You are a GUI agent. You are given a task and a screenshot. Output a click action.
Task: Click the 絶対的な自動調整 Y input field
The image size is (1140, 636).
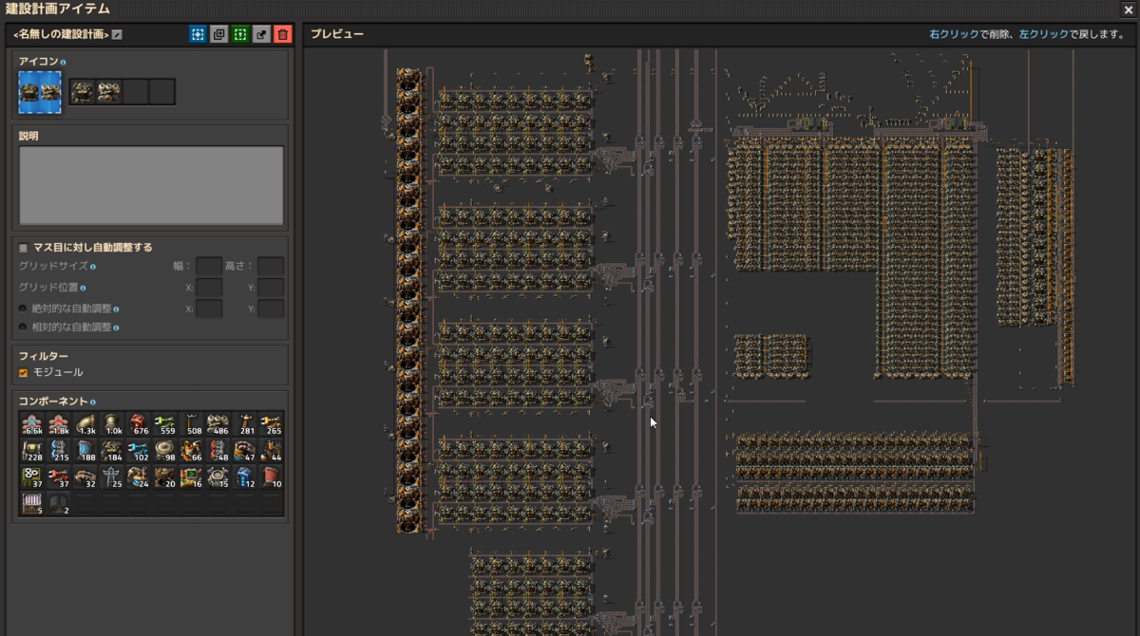271,309
